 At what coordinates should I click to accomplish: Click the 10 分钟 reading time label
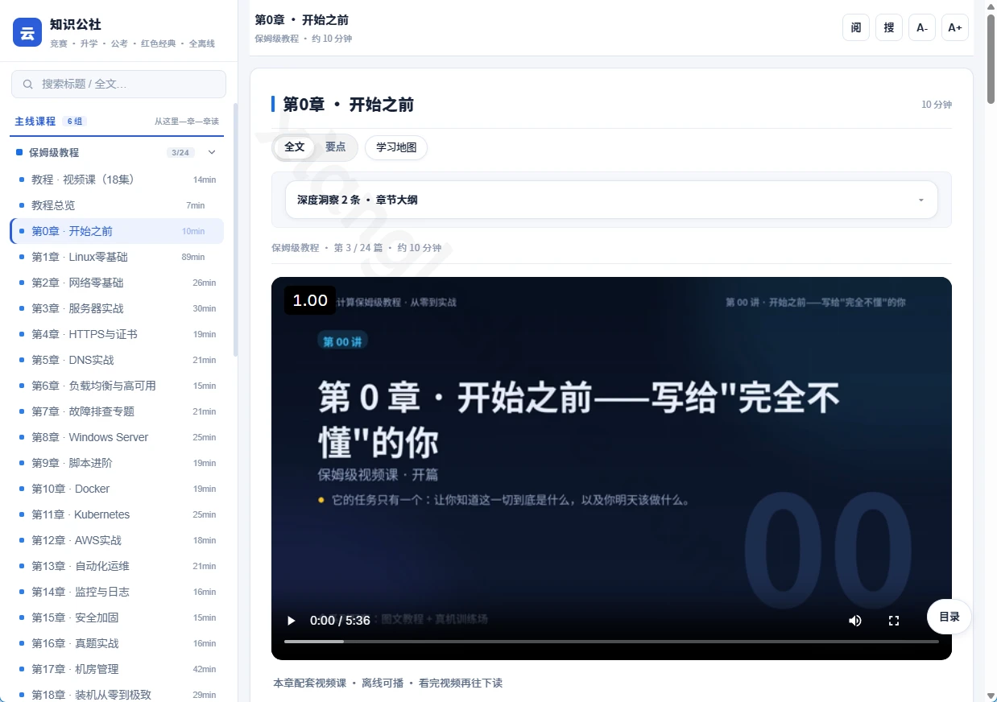click(937, 105)
